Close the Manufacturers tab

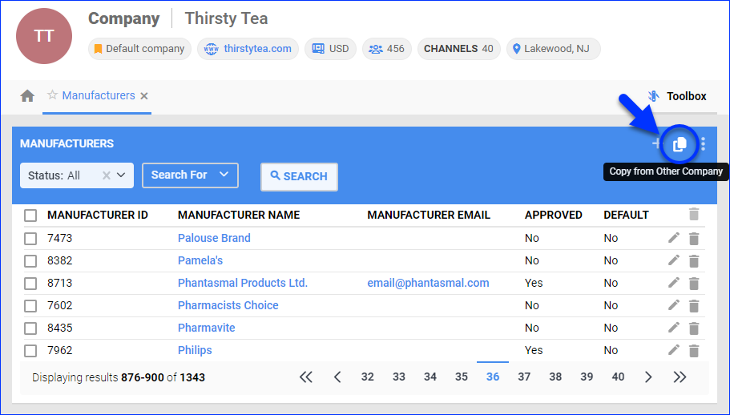[x=144, y=96]
